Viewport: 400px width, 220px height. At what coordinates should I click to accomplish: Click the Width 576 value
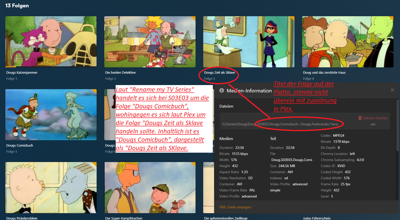coord(234,160)
